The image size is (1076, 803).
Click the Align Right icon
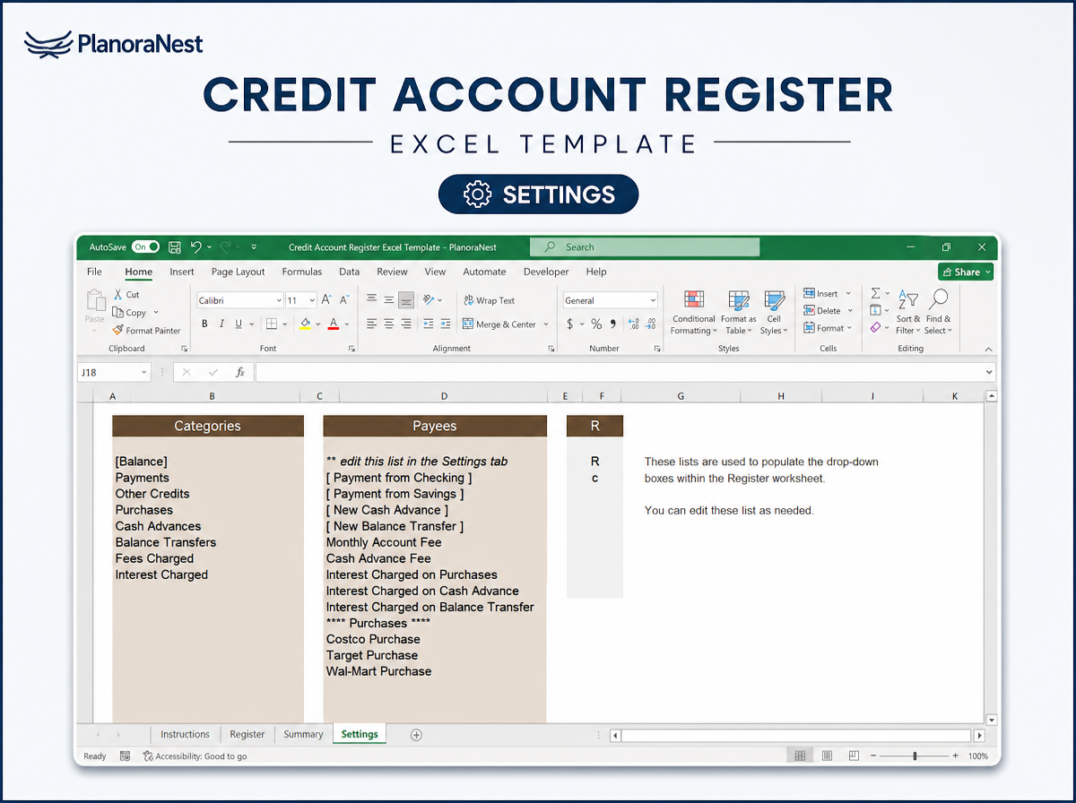point(406,324)
